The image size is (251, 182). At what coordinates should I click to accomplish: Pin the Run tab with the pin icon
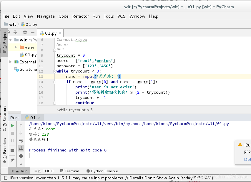coord(12,160)
